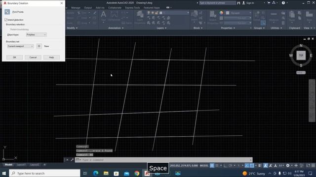
Task: Toggle lineweight display in status bar
Action: click(260, 166)
